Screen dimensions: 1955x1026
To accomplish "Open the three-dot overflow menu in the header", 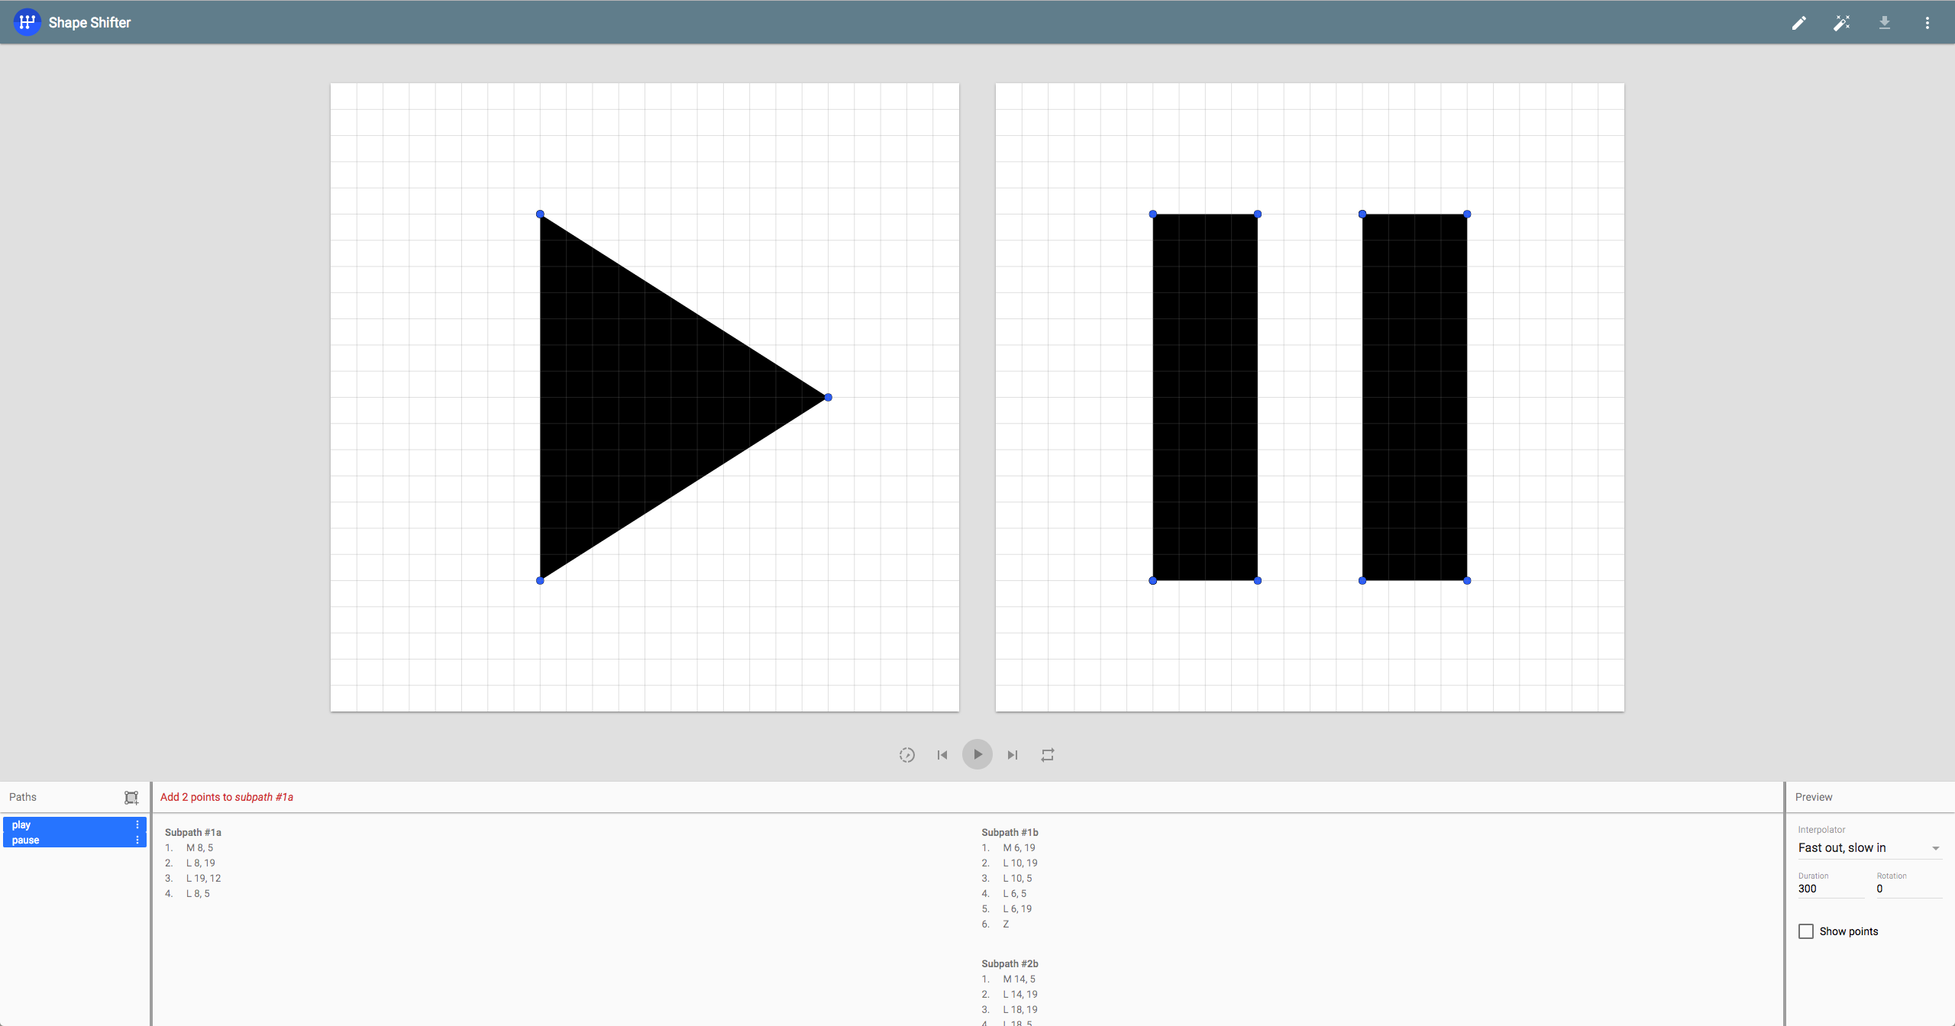I will [x=1927, y=23].
